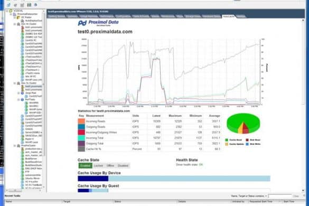
Task: Click the green Cache Read legend marker
Action: coord(227,140)
